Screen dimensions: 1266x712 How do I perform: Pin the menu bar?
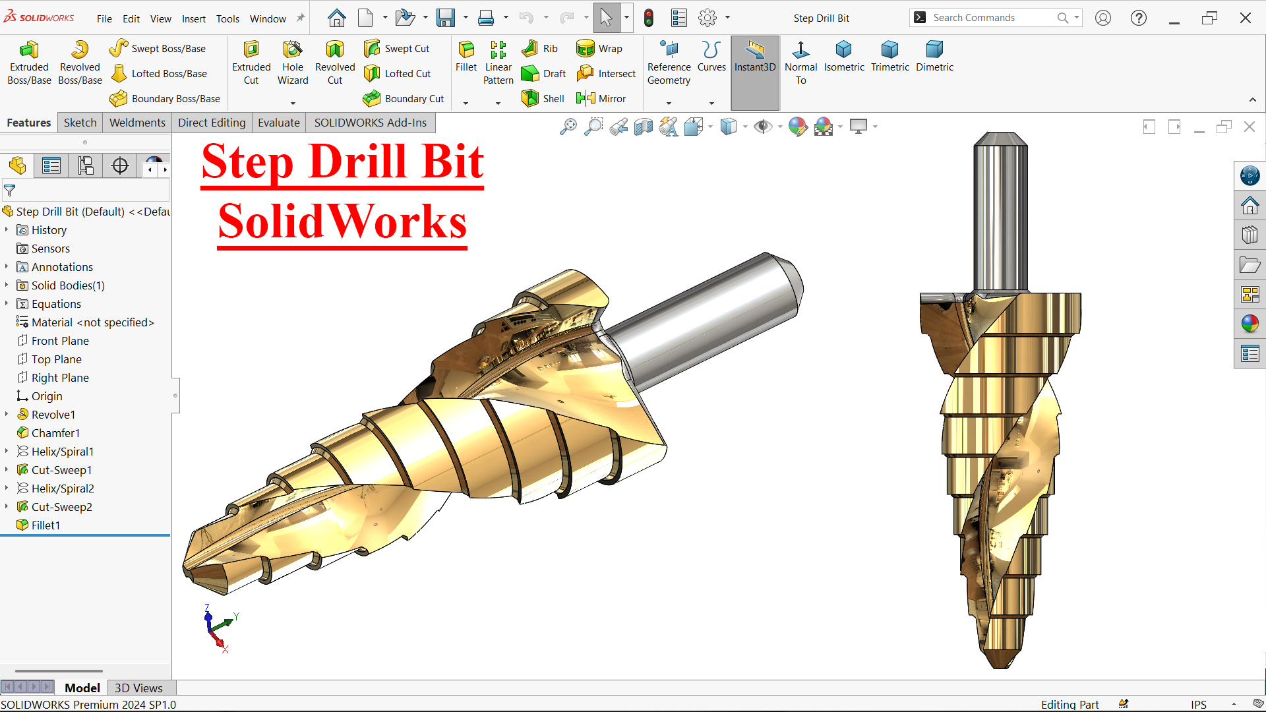[301, 18]
